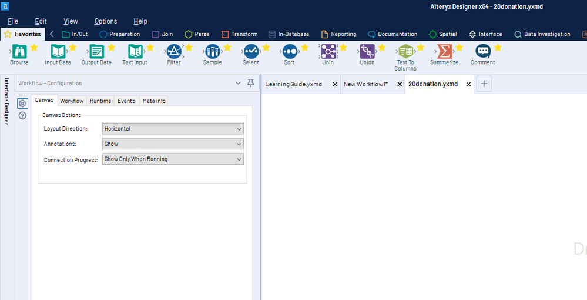This screenshot has height=300, width=587.
Task: Switch to the Meta Info tab
Action: pos(154,101)
